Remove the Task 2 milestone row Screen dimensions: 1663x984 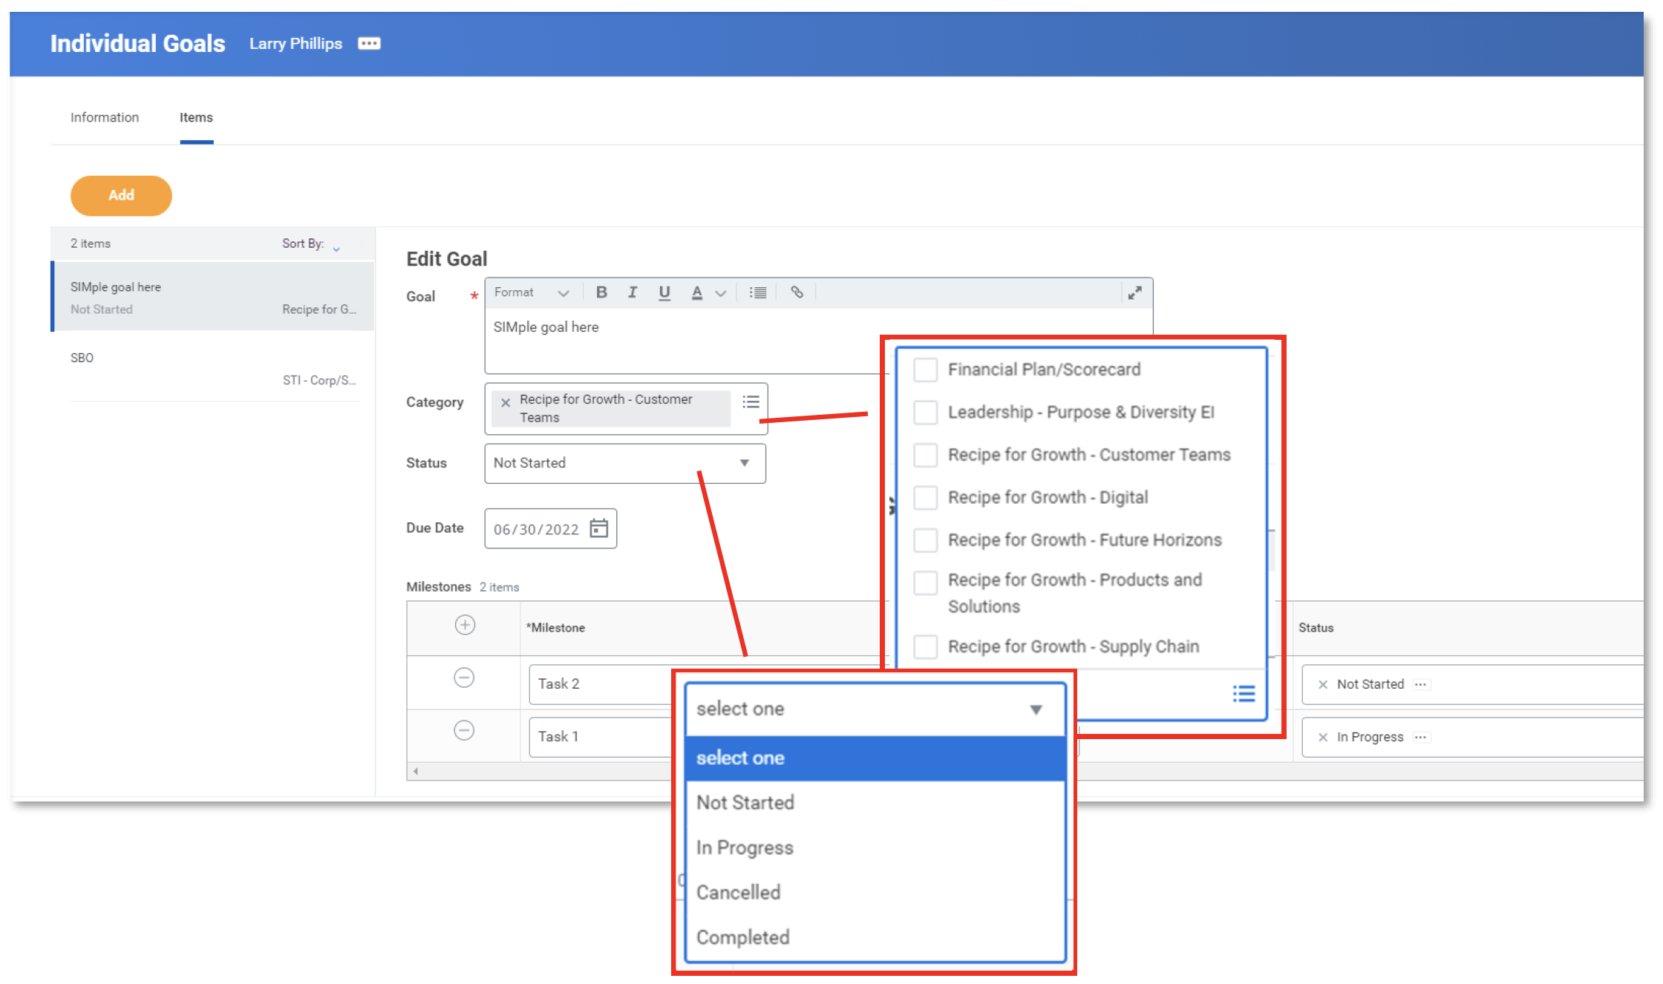[x=464, y=678]
